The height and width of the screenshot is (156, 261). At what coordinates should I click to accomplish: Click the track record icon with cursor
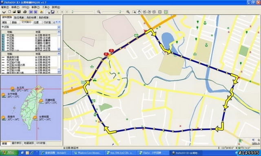(48, 12)
